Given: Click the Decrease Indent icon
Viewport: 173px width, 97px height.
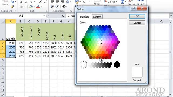Looking at the screenshot, I should click(x=52, y=6).
